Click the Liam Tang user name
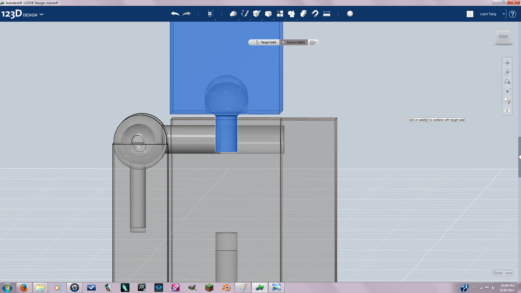Image resolution: width=521 pixels, height=293 pixels. coord(488,14)
